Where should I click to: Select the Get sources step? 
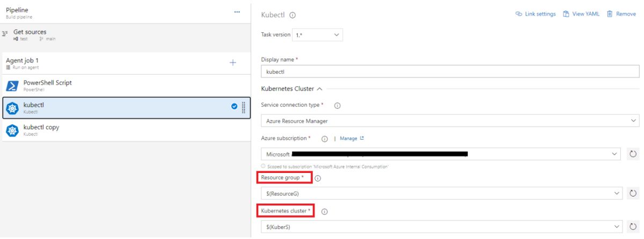click(x=126, y=35)
